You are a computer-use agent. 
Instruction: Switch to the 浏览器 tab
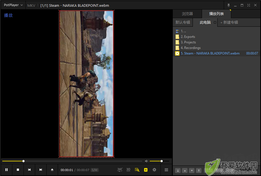[x=187, y=13]
